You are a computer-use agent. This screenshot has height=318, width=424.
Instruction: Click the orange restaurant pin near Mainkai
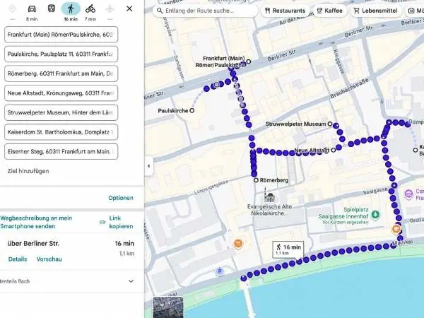pyautogui.click(x=237, y=244)
